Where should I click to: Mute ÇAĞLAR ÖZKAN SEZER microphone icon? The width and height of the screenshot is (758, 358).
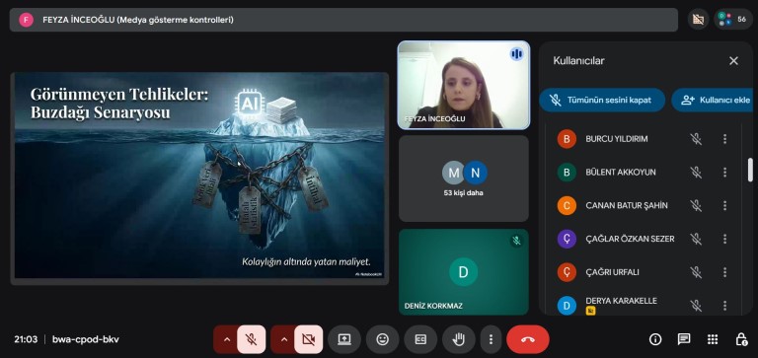pyautogui.click(x=696, y=239)
